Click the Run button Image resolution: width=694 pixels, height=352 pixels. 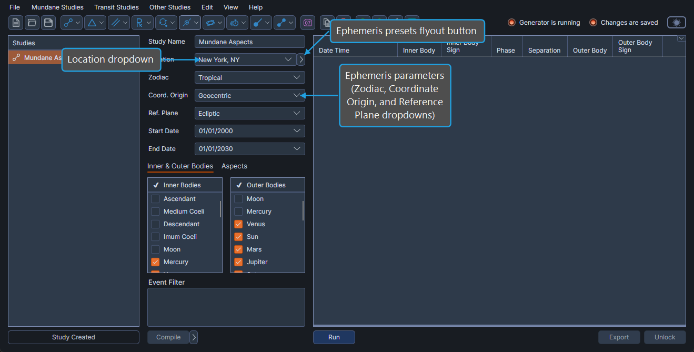pyautogui.click(x=334, y=337)
